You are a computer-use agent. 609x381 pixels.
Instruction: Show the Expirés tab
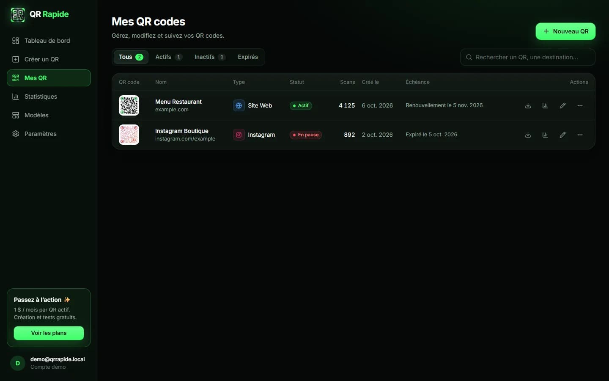pyautogui.click(x=248, y=57)
